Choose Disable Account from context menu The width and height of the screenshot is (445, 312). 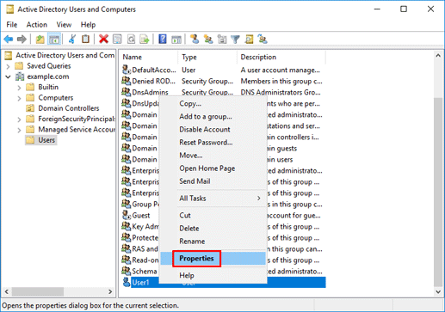[x=205, y=130]
